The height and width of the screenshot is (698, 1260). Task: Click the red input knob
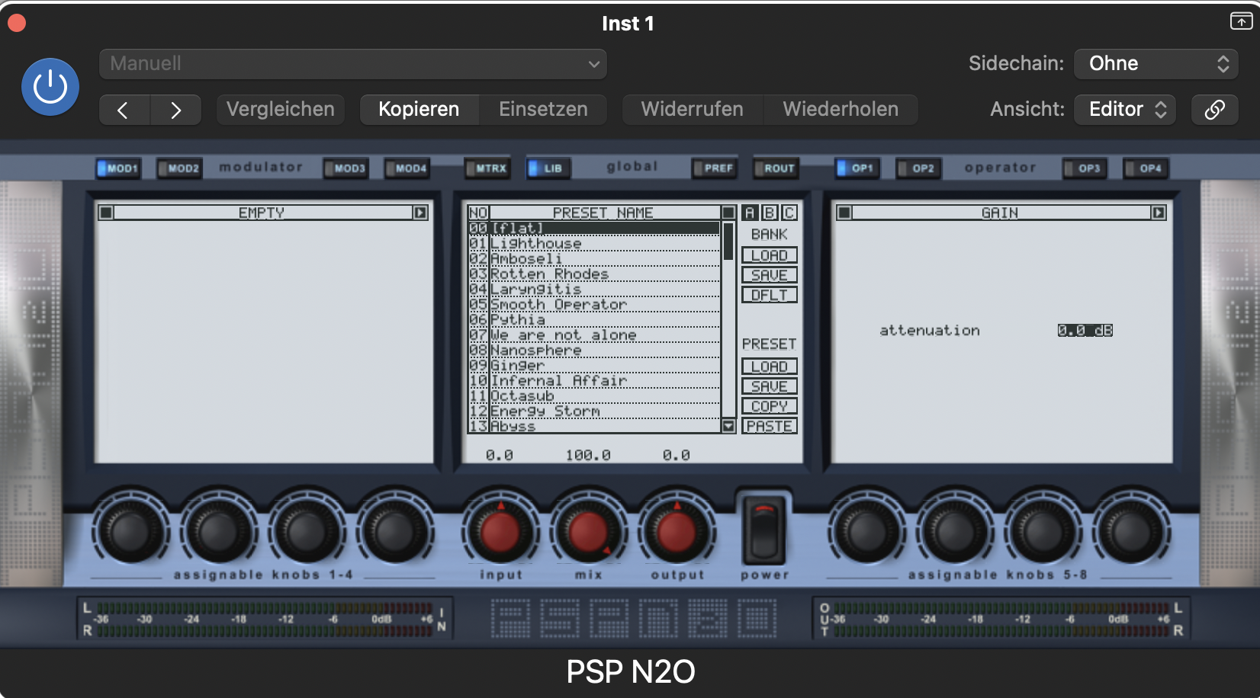pos(500,531)
